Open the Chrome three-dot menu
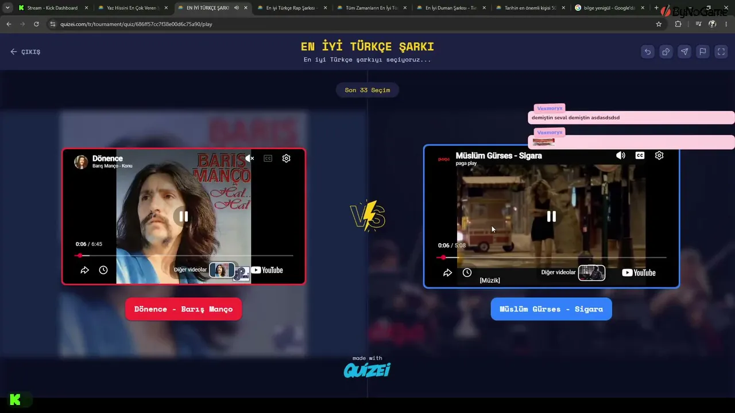Image resolution: width=735 pixels, height=413 pixels. pos(726,24)
